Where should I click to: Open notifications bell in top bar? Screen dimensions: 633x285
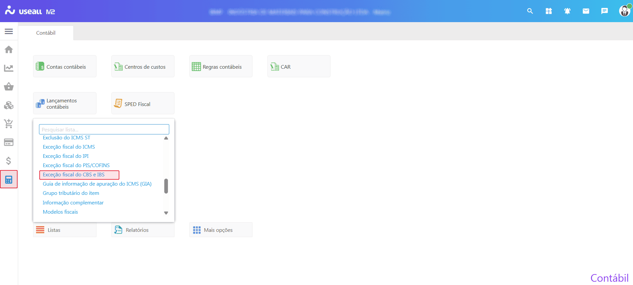pyautogui.click(x=567, y=11)
